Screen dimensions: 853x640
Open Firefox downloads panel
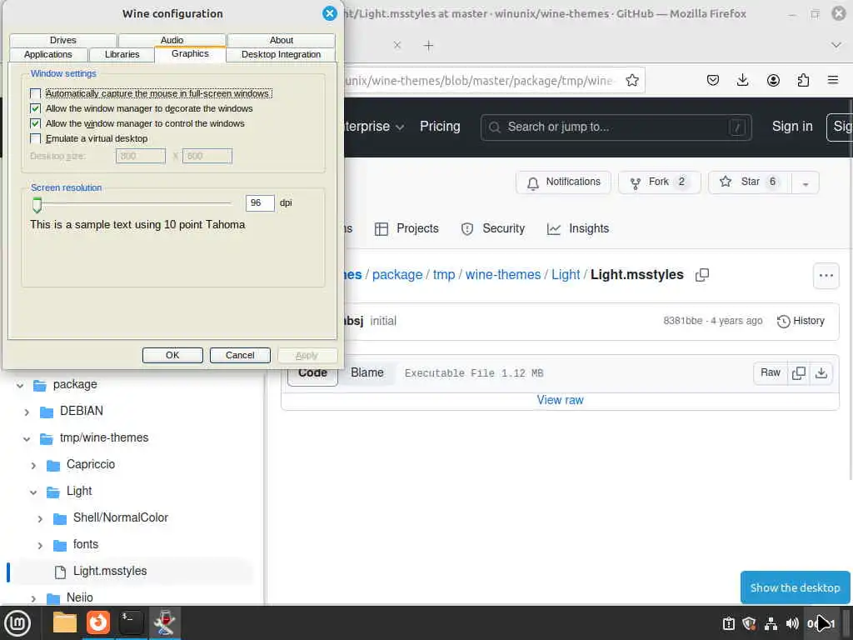pyautogui.click(x=742, y=81)
